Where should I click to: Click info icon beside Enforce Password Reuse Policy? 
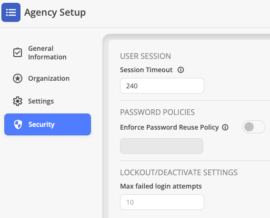coord(225,127)
